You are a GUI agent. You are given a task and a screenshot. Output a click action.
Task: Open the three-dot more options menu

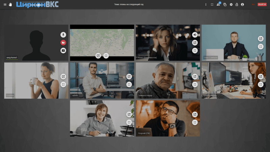206,4
